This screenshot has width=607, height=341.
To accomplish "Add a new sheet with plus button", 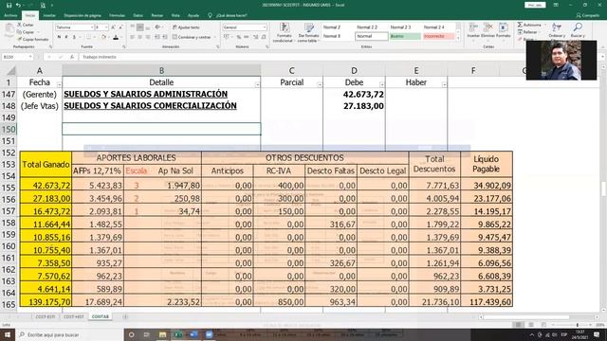I will pyautogui.click(x=125, y=316).
